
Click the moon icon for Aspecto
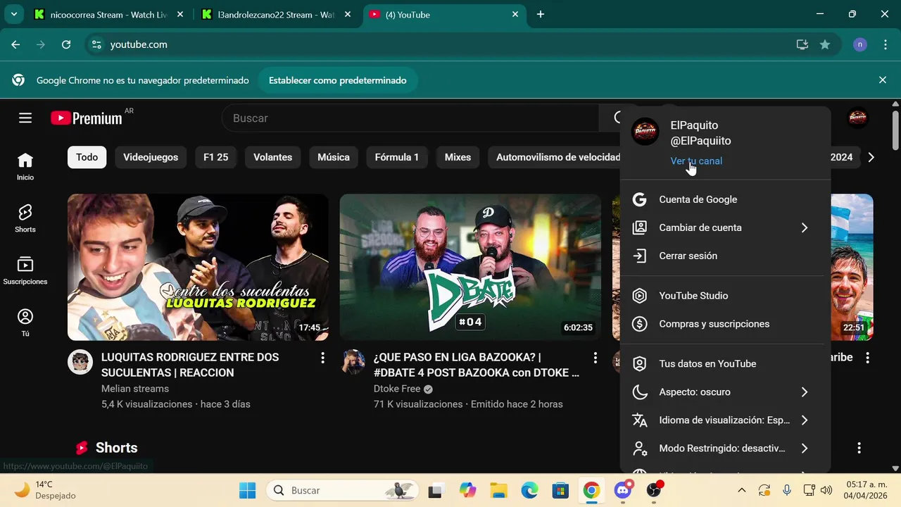(x=639, y=392)
